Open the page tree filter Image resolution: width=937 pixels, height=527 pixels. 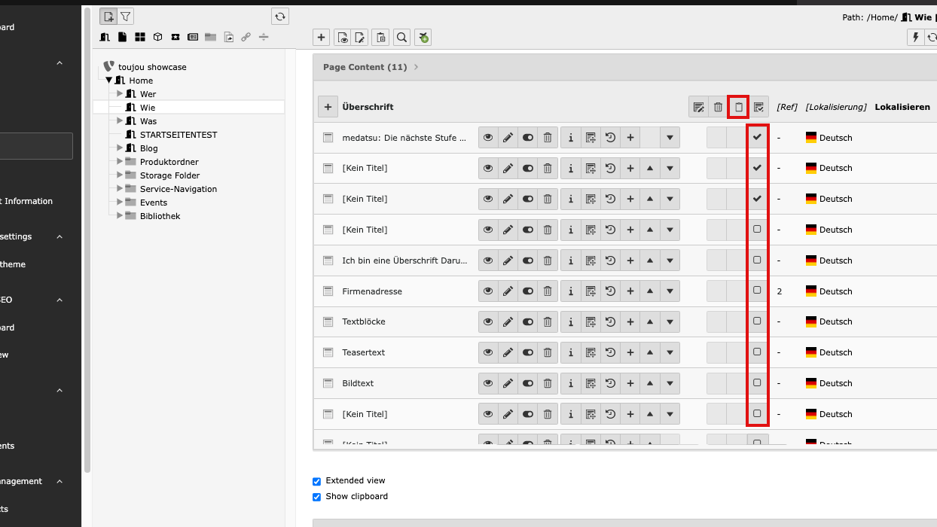126,17
